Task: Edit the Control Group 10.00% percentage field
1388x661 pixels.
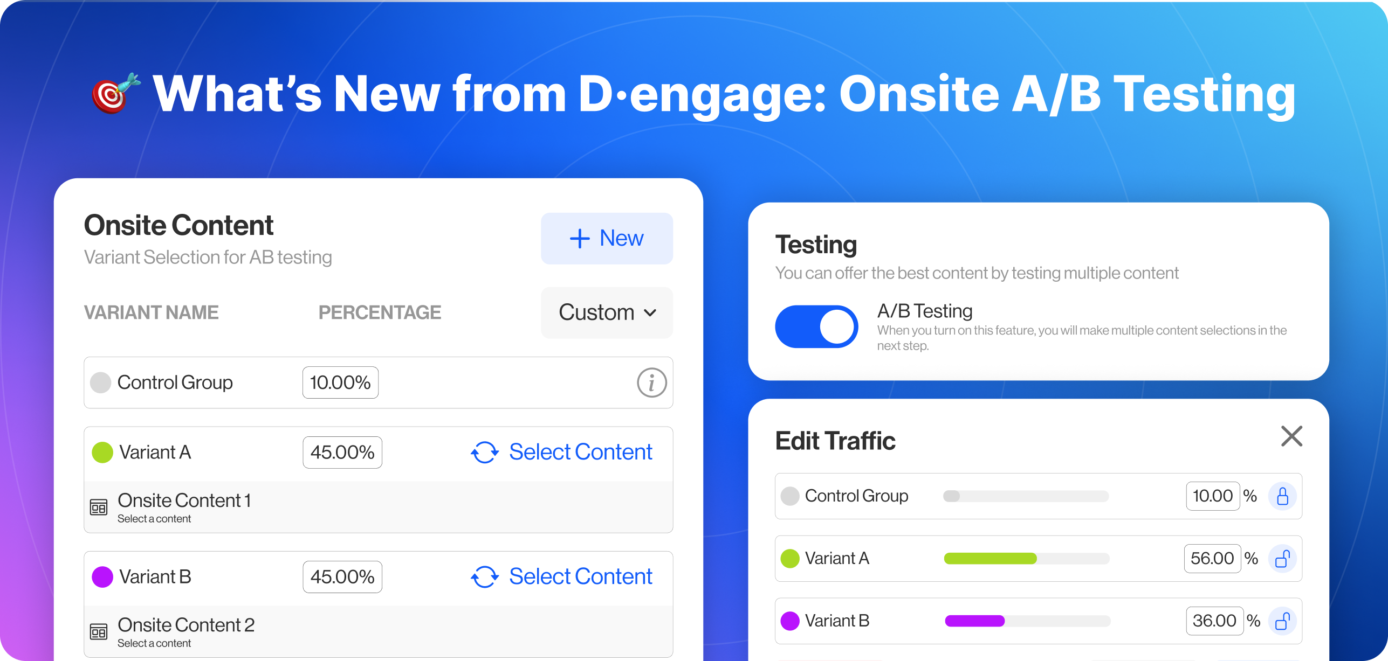Action: click(340, 382)
